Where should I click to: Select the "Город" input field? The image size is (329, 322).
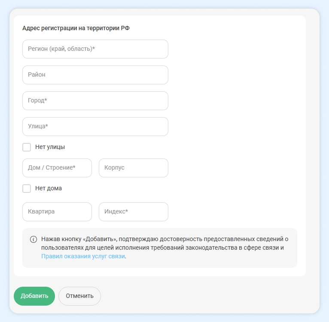tap(95, 101)
